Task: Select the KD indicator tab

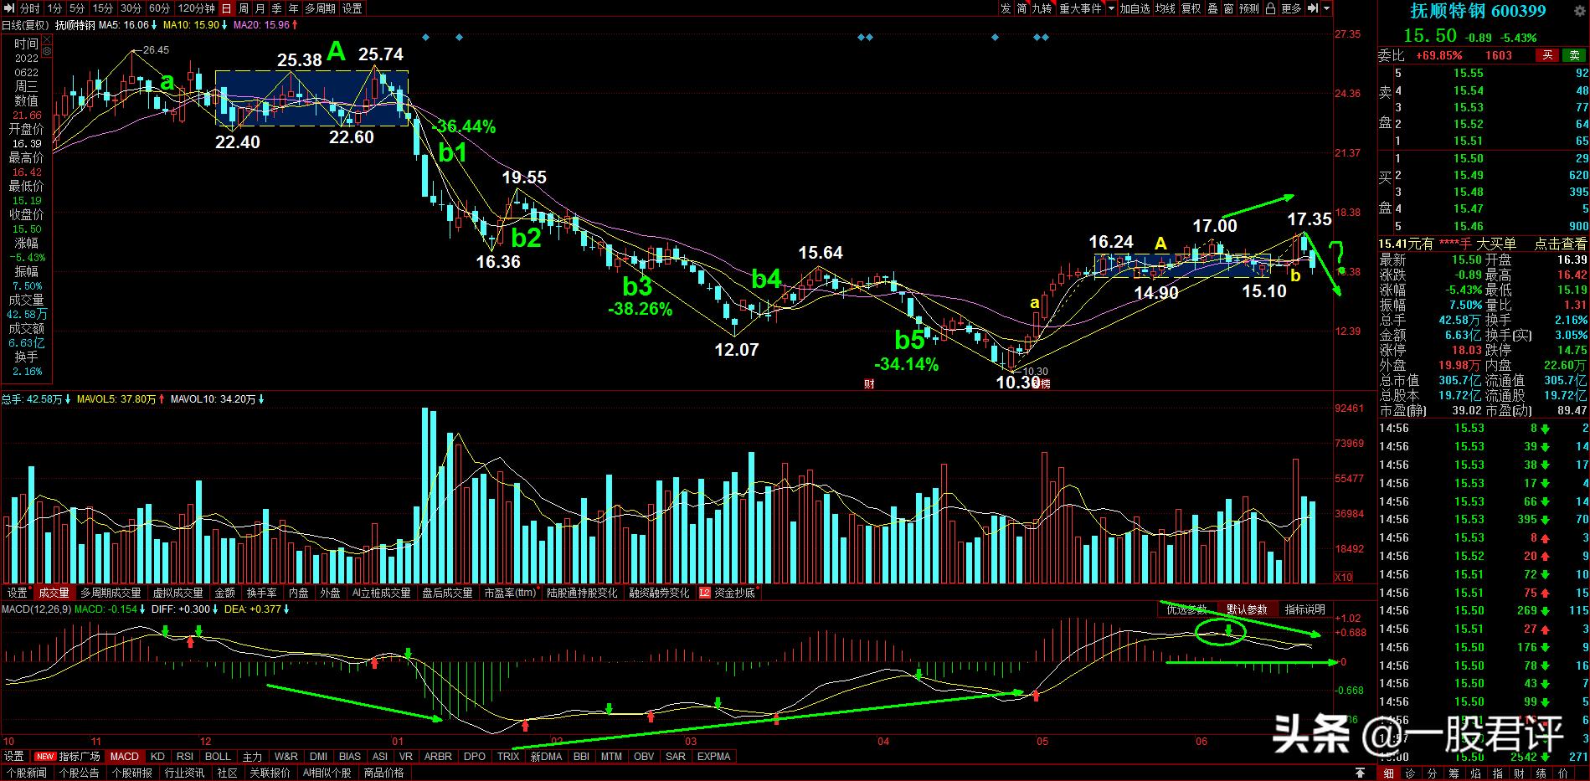Action: tap(157, 757)
